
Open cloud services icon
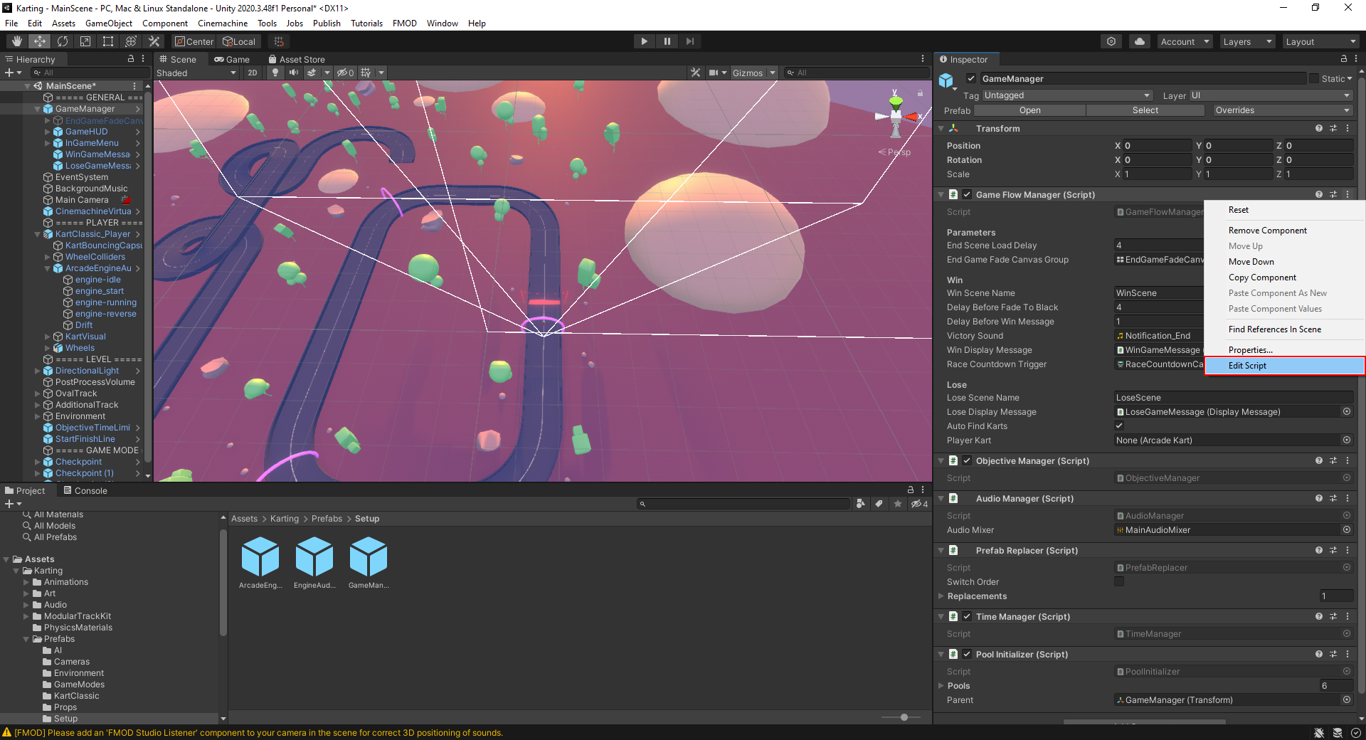tap(1140, 41)
